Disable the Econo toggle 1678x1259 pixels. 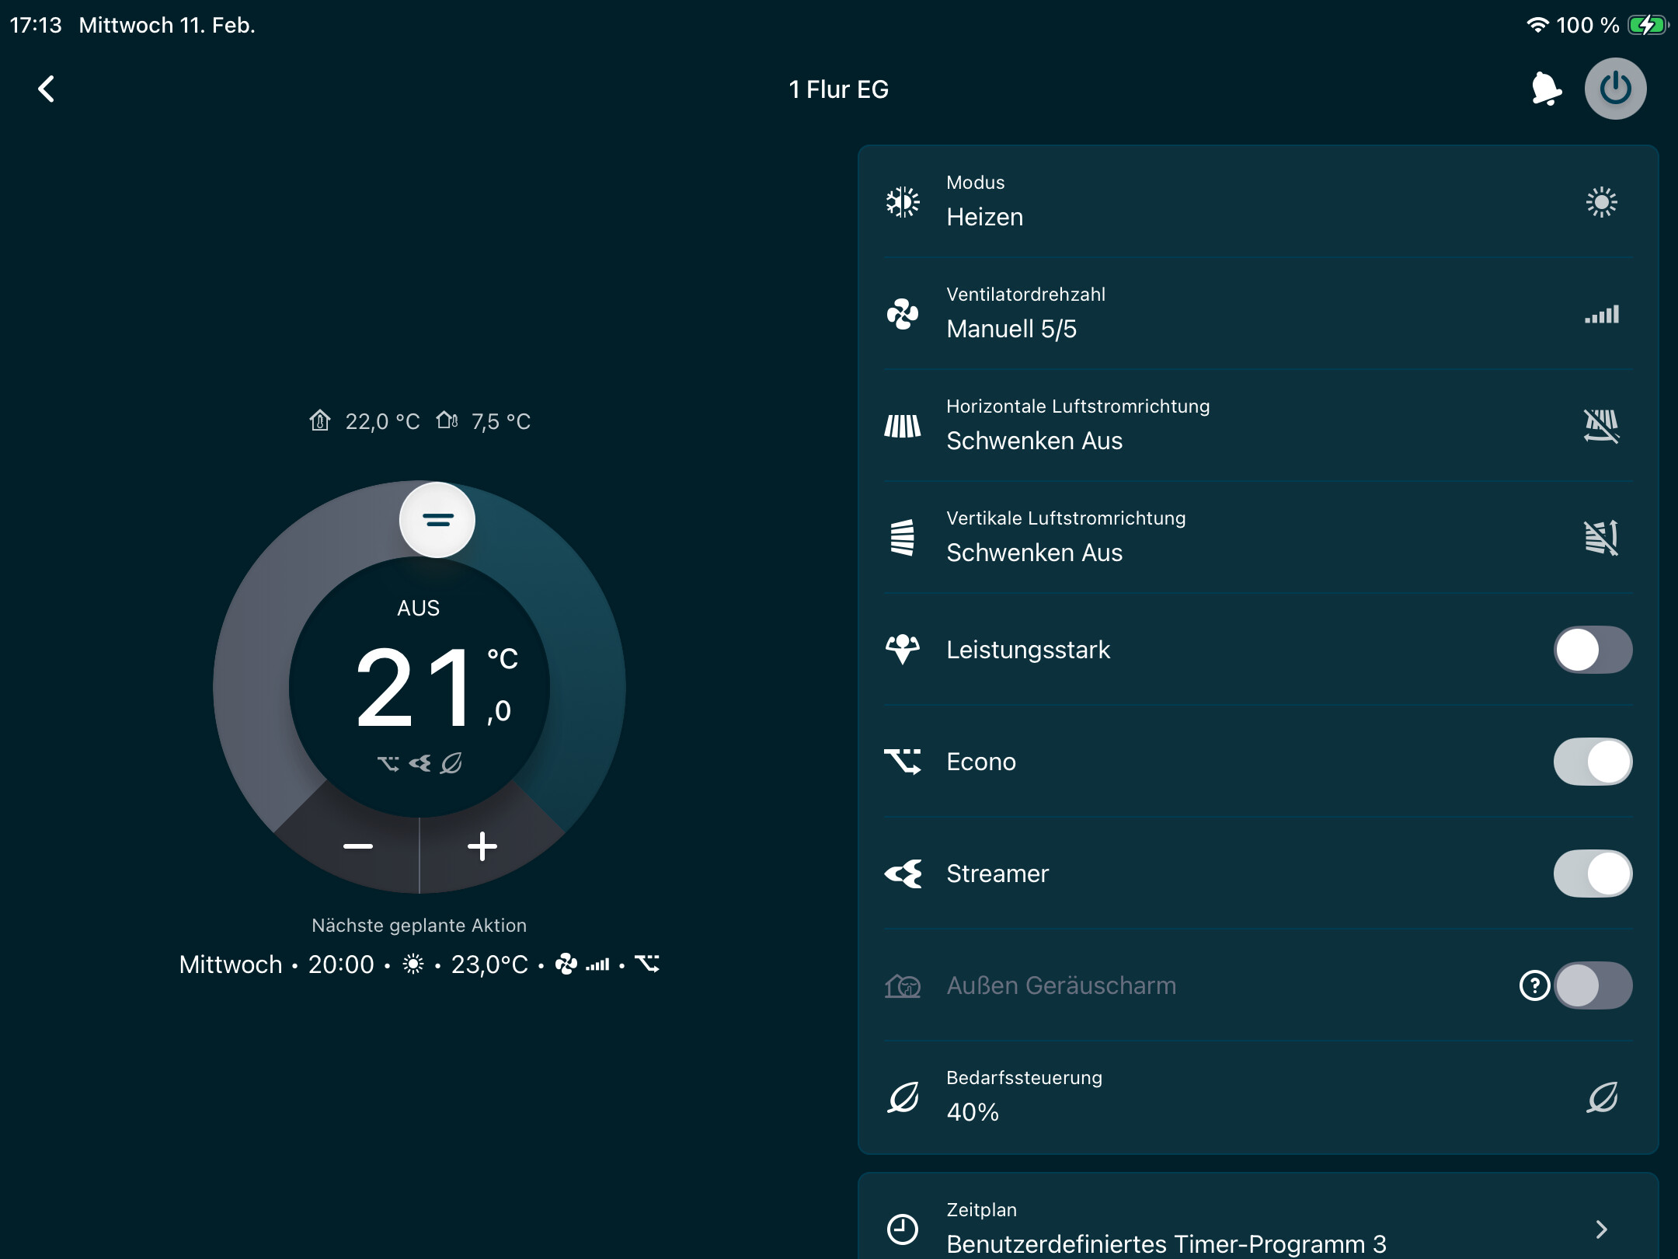click(x=1593, y=762)
